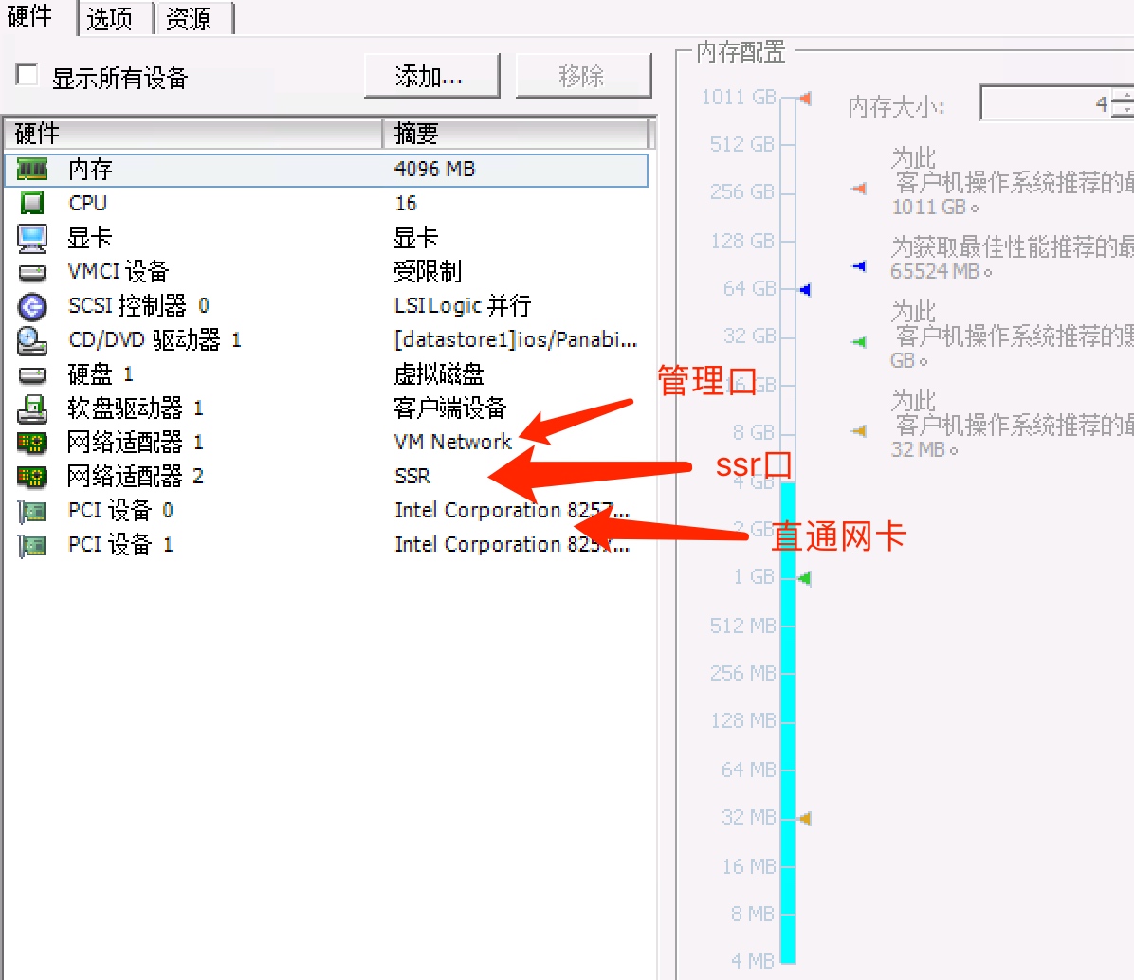Select CD/DVD 驱动器 1 row label
Viewport: 1134px width, 980px height.
[155, 339]
